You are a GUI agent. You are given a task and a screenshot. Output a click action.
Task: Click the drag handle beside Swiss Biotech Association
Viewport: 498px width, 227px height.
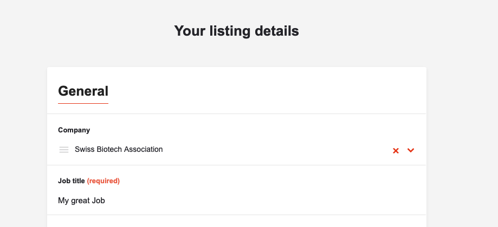(x=64, y=150)
